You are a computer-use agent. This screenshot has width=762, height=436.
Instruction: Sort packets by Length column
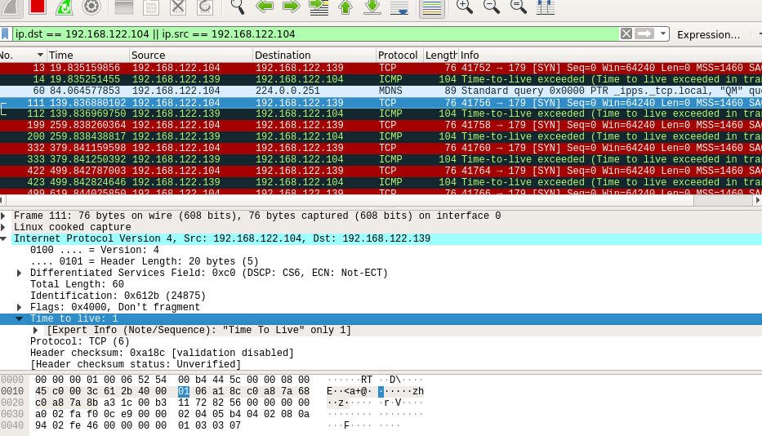coord(440,55)
